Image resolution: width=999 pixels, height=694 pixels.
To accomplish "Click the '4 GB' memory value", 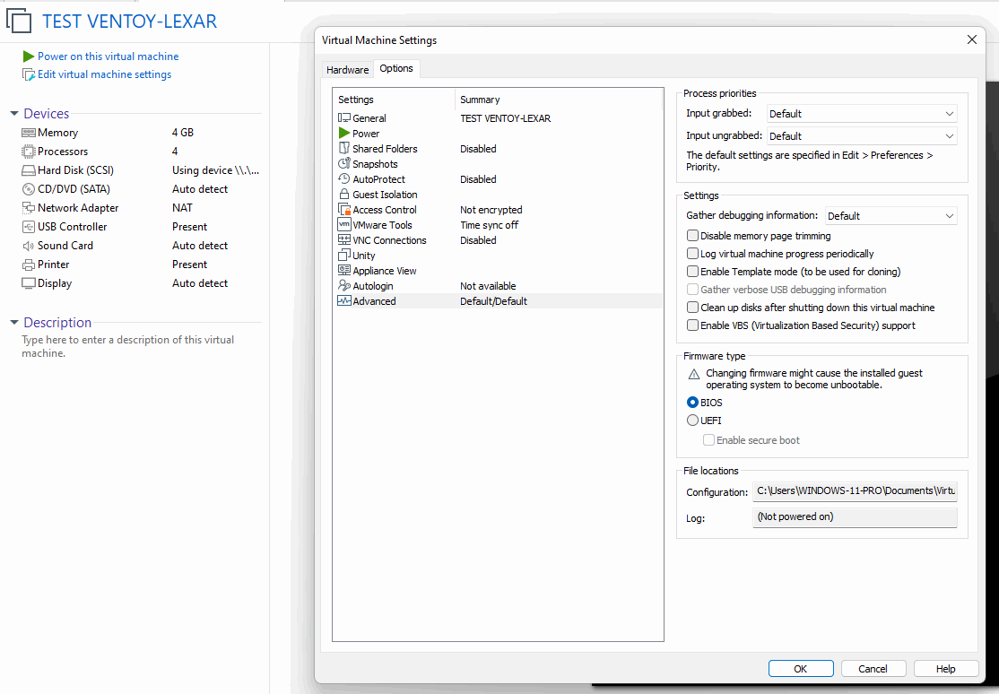I will (183, 133).
